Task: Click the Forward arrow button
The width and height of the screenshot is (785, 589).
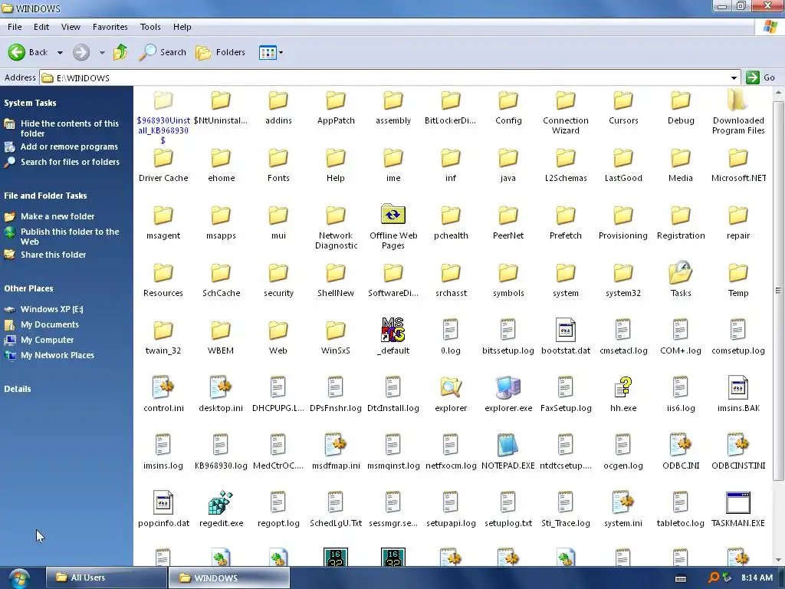Action: (81, 52)
